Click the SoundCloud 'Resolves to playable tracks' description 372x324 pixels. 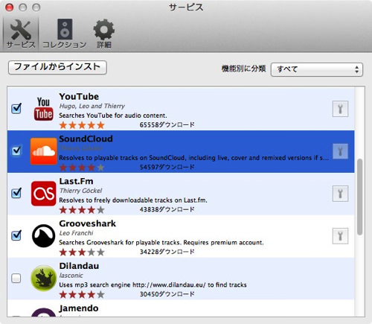[194, 158]
